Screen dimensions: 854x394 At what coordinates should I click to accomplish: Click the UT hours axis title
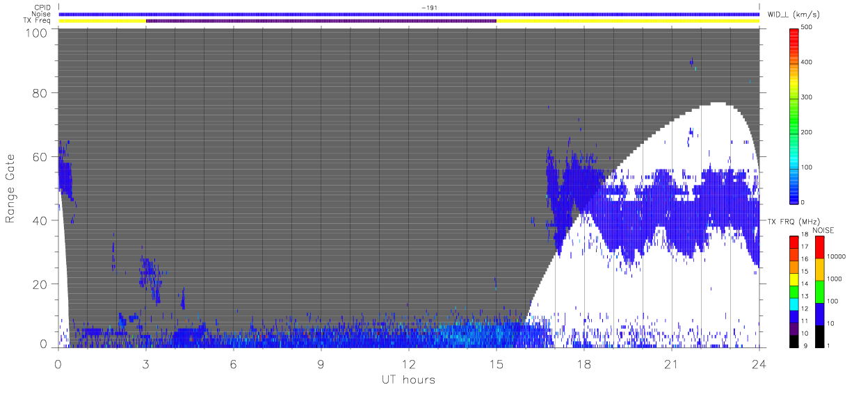tap(408, 379)
